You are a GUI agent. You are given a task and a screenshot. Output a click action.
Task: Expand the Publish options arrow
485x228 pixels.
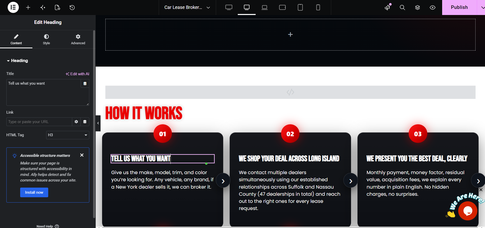click(x=481, y=7)
